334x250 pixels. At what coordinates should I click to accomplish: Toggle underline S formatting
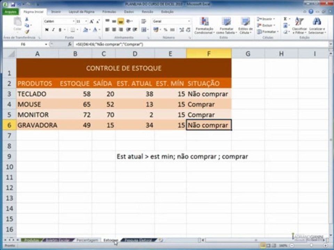click(60, 30)
